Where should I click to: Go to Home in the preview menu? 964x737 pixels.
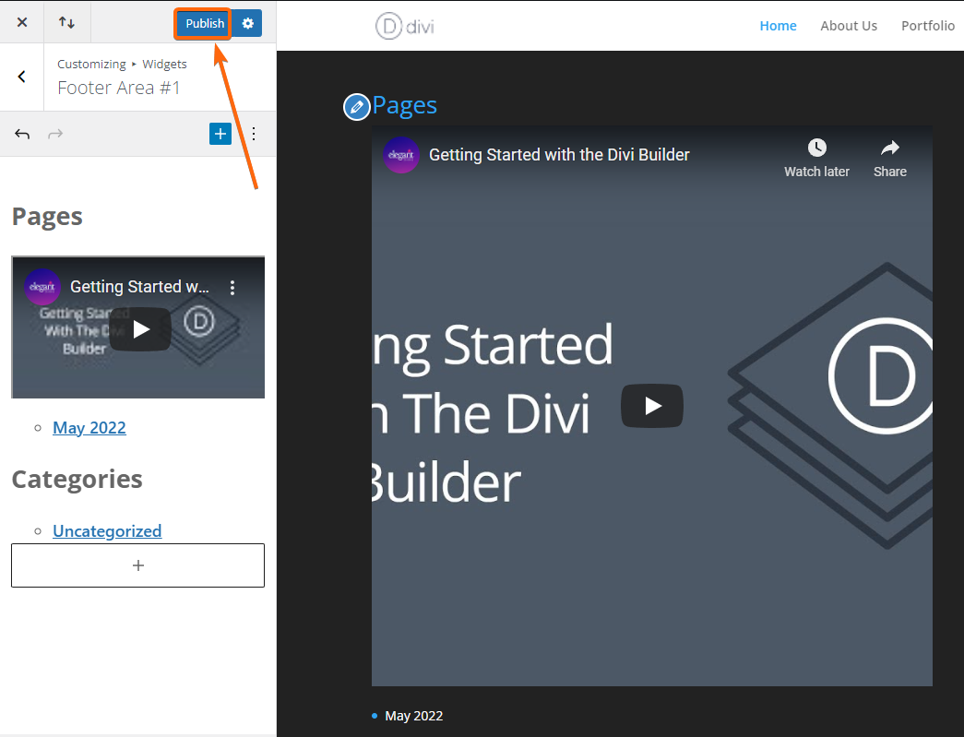click(778, 26)
